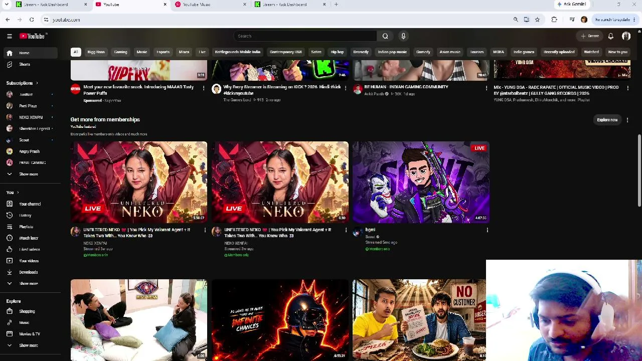Open the No Customer pizza video thumbnail

click(x=419, y=320)
